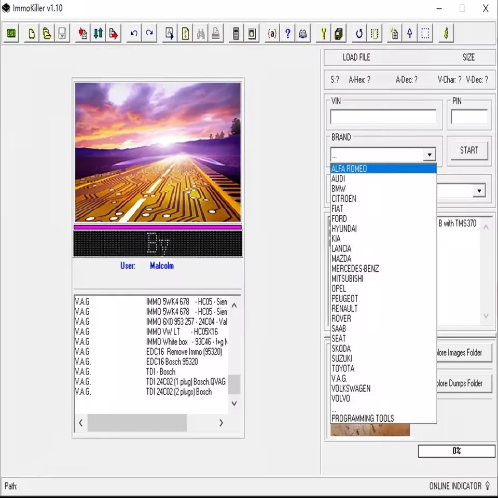498x498 pixels.
Task: Choose PROGRAMMING TOOLS in the brand list
Action: click(x=363, y=418)
